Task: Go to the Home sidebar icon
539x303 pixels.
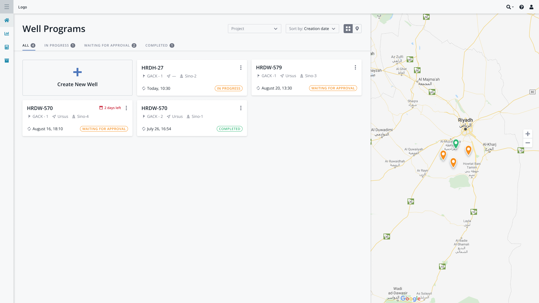Action: tap(7, 20)
